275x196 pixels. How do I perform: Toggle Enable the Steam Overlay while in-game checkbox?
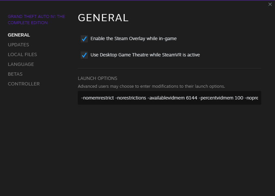click(84, 39)
